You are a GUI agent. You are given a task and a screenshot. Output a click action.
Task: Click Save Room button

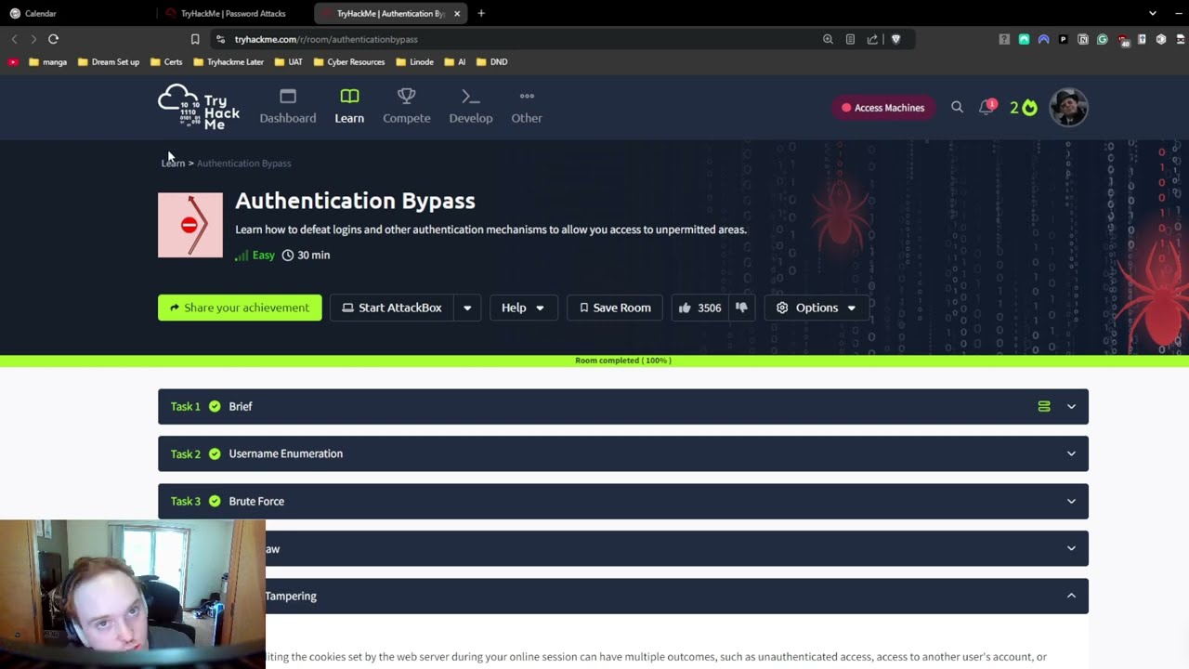coord(614,308)
